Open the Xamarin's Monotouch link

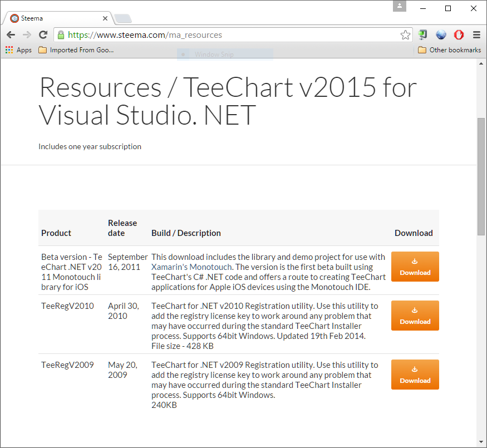click(x=191, y=267)
